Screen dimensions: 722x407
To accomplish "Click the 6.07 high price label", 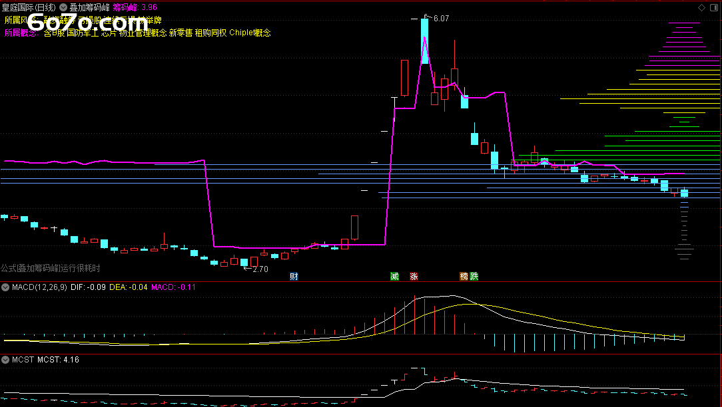I will click(441, 19).
